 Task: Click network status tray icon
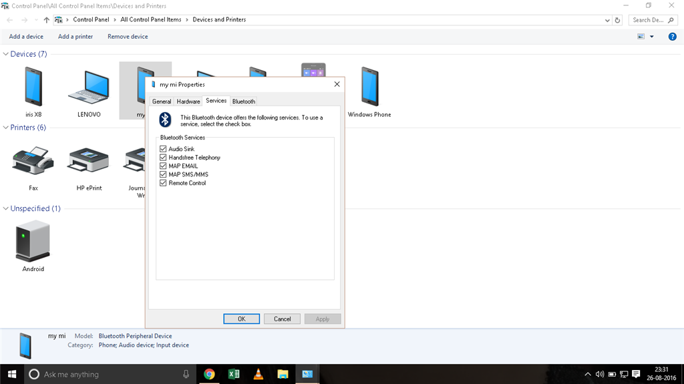pyautogui.click(x=624, y=374)
